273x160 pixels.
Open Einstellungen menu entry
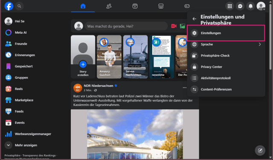(x=226, y=33)
